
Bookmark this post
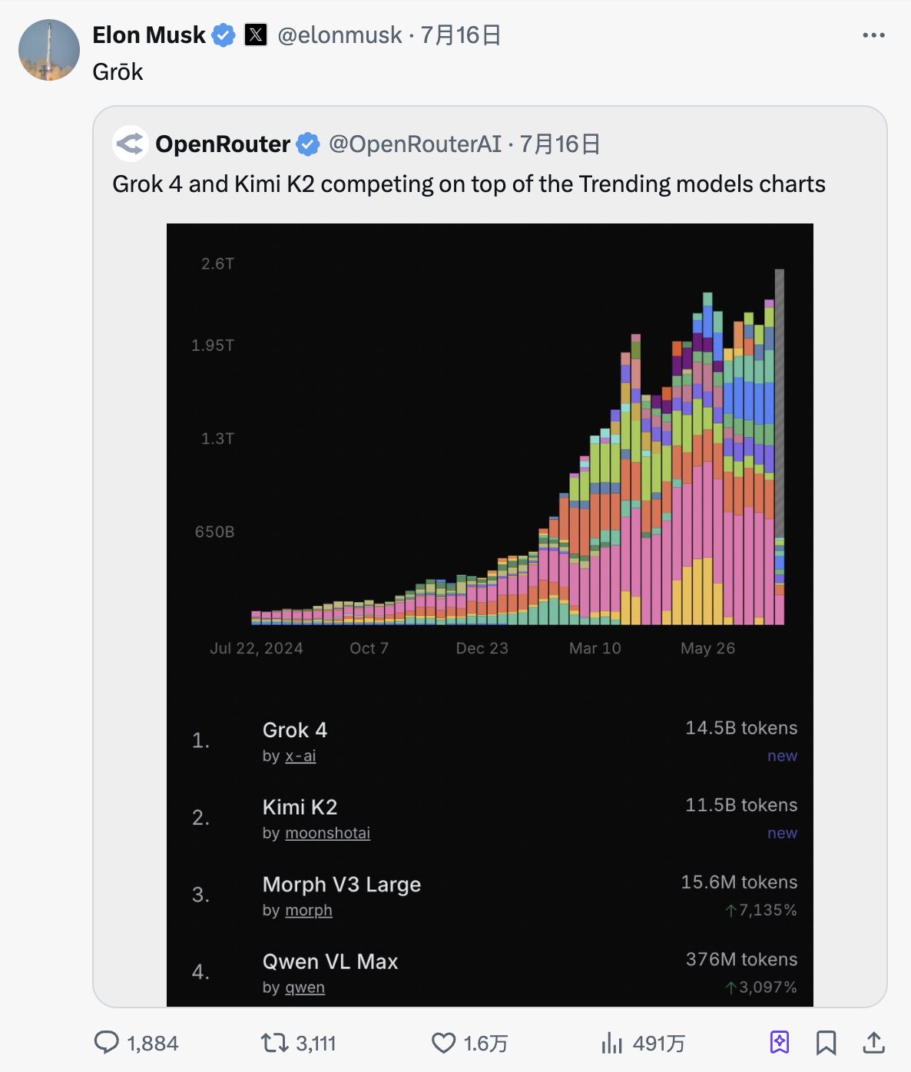826,1042
